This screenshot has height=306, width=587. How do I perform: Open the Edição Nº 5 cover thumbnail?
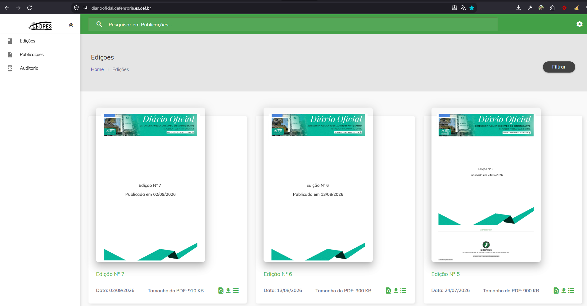click(x=486, y=185)
